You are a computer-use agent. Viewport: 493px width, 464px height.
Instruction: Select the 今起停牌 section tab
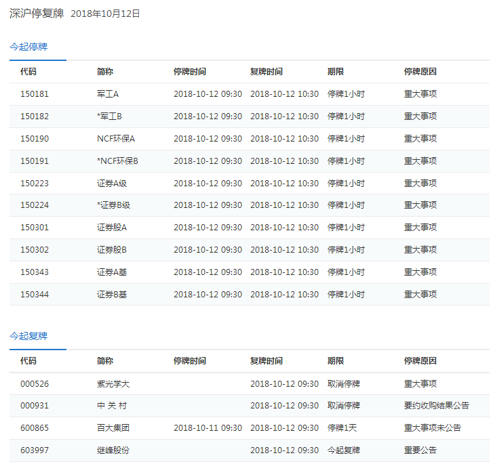[28, 47]
